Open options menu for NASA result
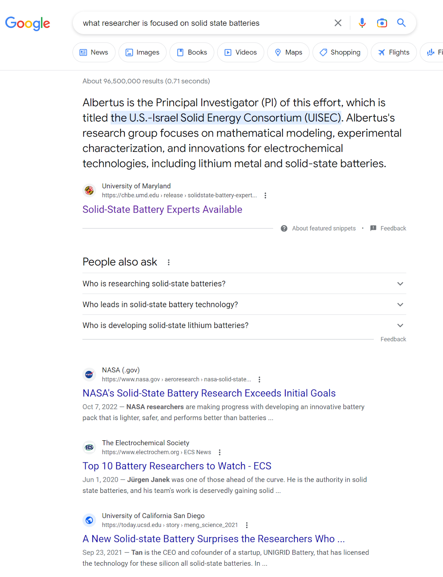Viewport: 443px width, 577px height. click(259, 379)
